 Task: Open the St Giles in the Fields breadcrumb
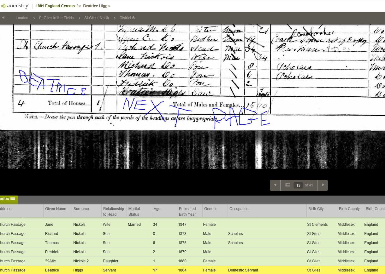coord(56,18)
